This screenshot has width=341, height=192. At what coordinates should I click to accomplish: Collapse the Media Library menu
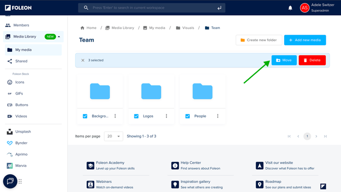point(59,37)
